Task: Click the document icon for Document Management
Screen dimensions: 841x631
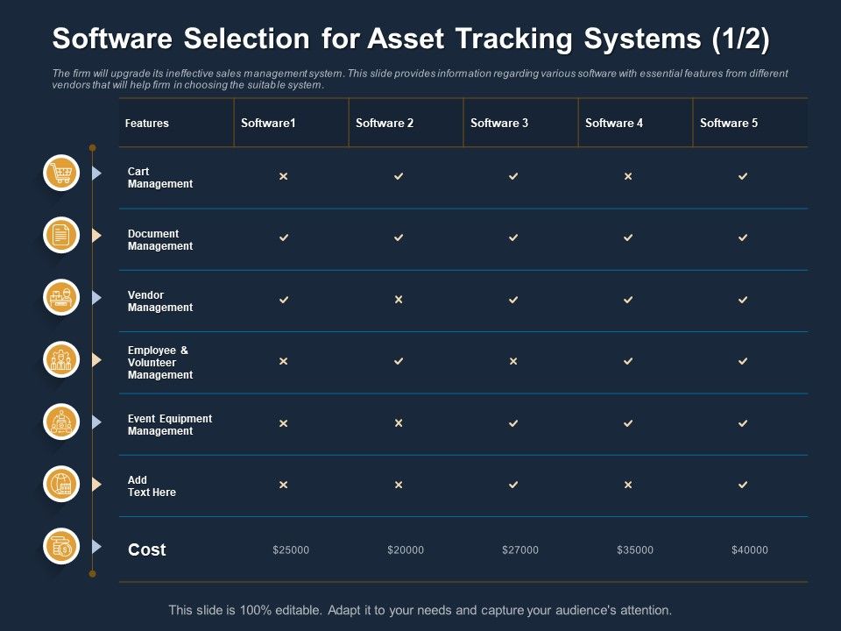Action: coord(61,235)
